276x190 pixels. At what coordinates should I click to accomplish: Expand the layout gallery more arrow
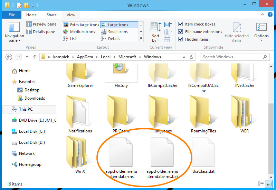click(x=141, y=38)
